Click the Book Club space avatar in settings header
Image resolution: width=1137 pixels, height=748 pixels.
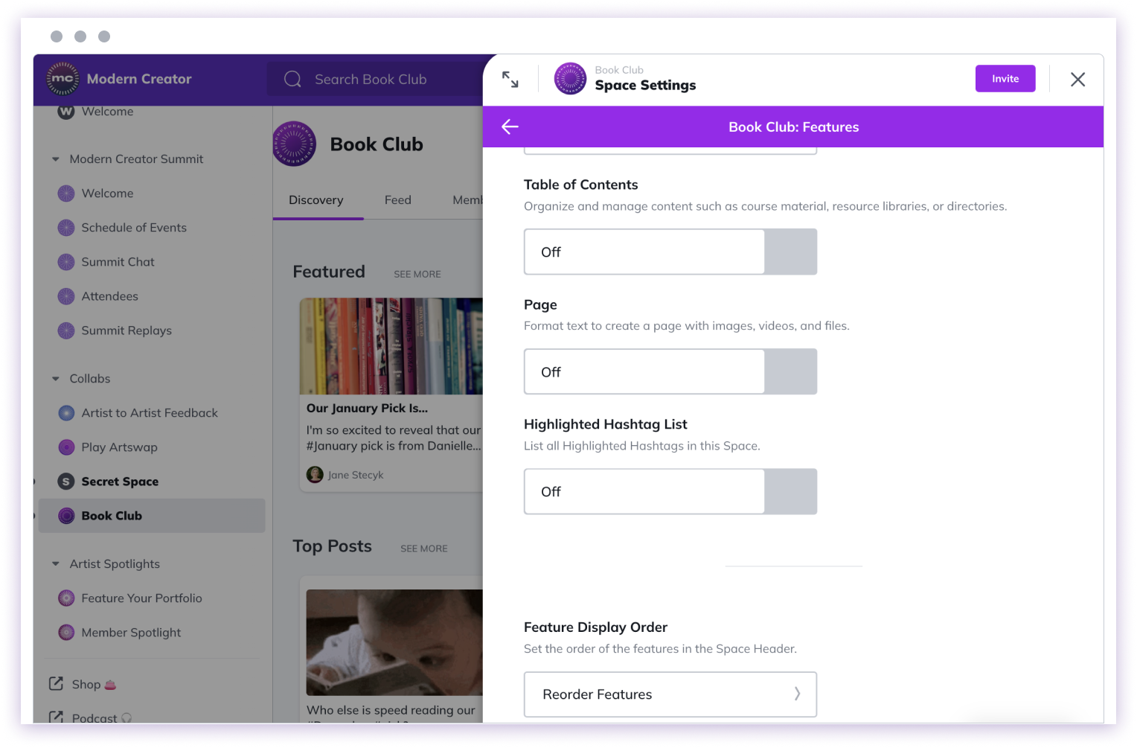coord(571,78)
